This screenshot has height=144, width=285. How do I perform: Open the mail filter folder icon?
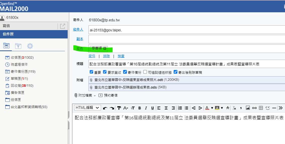18,46
